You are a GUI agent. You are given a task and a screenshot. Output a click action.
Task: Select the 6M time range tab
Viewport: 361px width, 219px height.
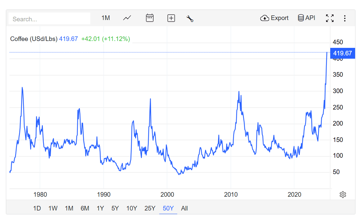click(85, 209)
